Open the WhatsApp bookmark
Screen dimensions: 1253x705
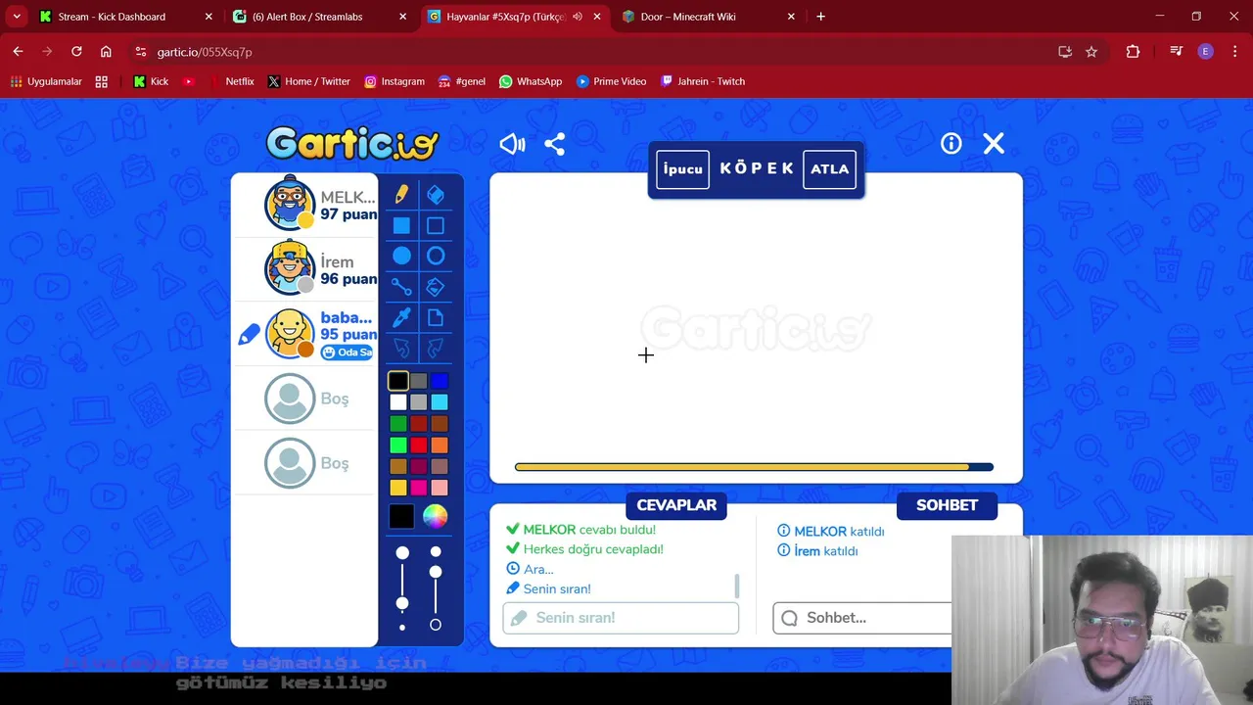click(x=530, y=81)
